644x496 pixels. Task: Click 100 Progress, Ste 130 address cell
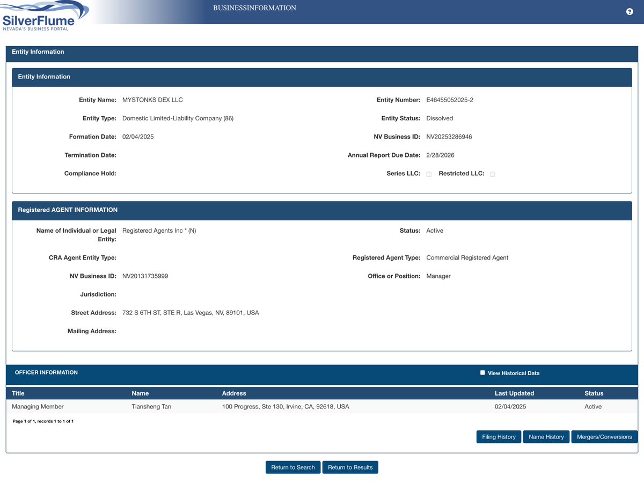[x=286, y=407]
